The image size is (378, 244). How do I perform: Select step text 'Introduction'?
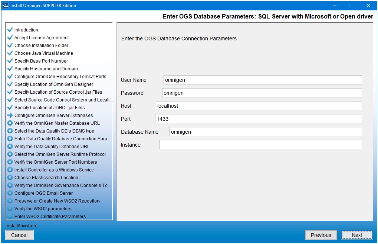pyautogui.click(x=26, y=30)
